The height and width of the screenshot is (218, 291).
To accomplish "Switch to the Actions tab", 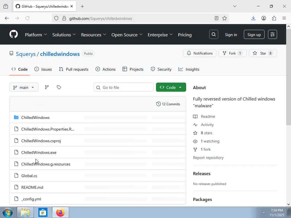I will (105, 69).
